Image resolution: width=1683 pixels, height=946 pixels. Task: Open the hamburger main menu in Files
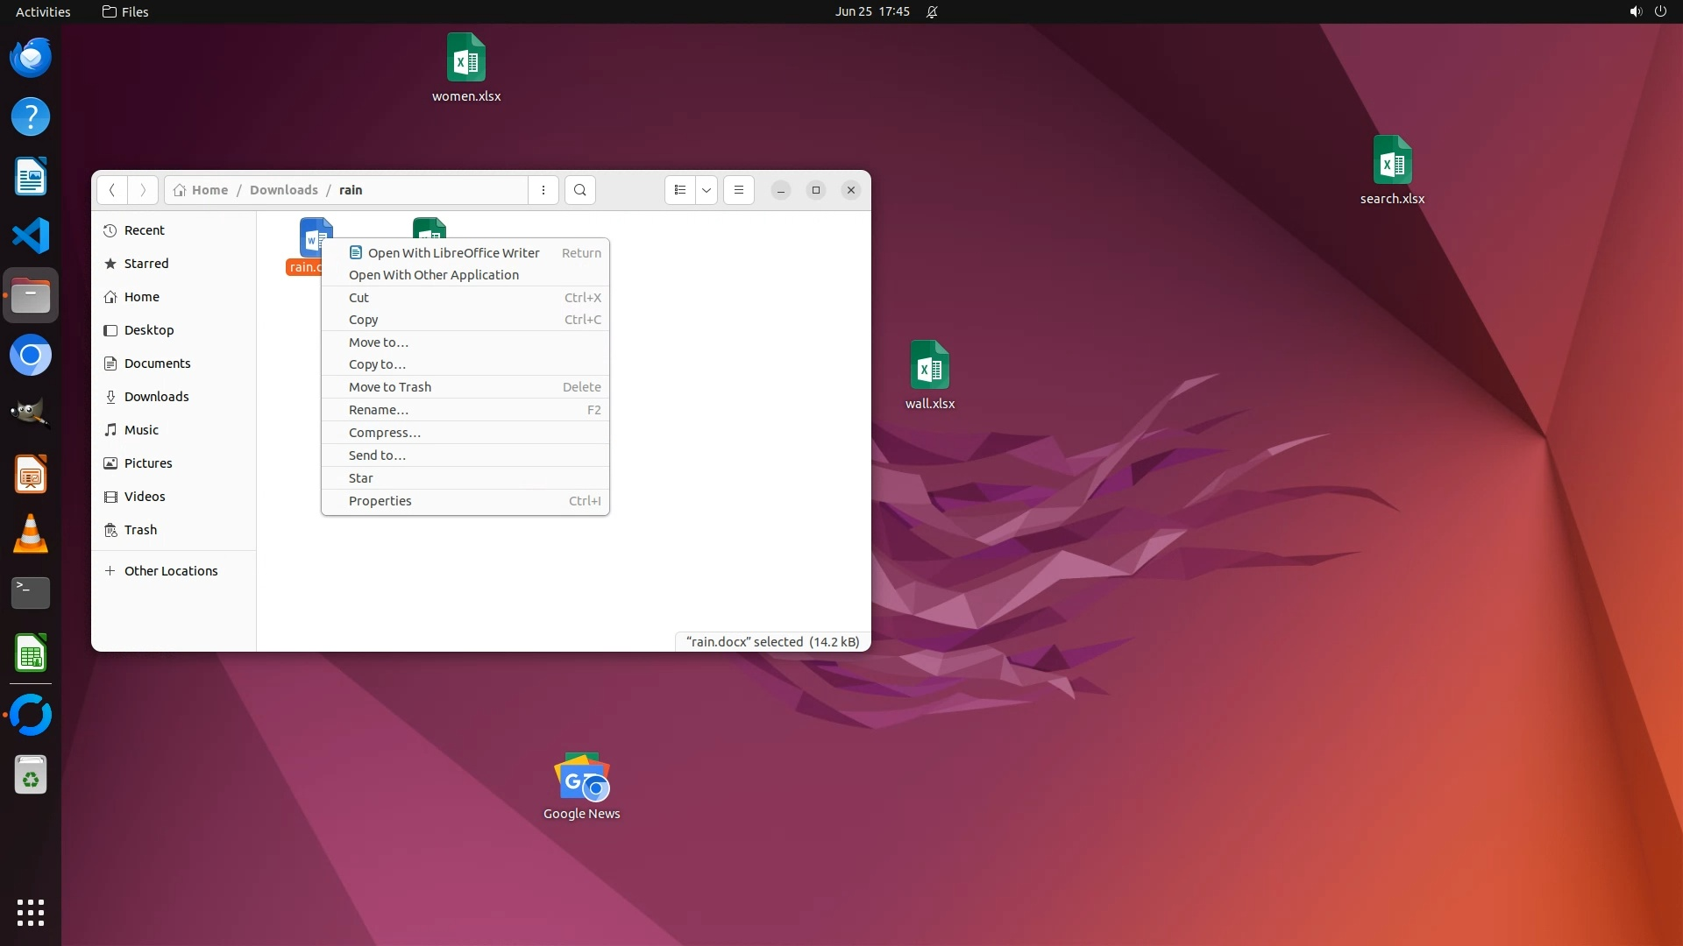pos(739,190)
